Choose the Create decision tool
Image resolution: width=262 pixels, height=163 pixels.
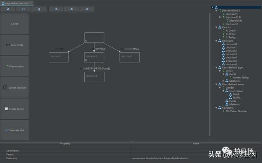coord(15,87)
